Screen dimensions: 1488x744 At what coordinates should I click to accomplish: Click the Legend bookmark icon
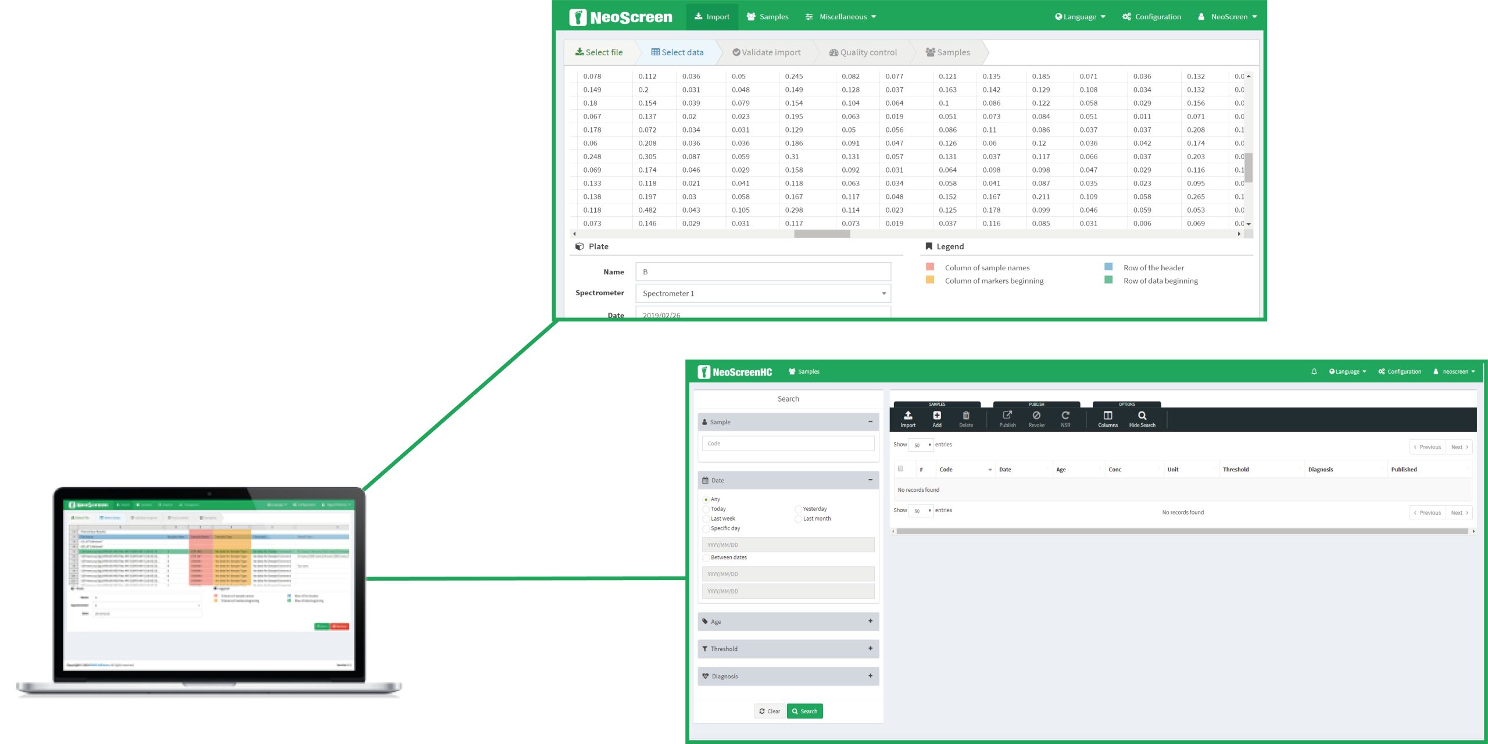[929, 246]
